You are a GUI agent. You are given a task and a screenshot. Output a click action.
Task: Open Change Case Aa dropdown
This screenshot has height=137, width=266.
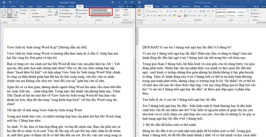(x=176, y=11)
